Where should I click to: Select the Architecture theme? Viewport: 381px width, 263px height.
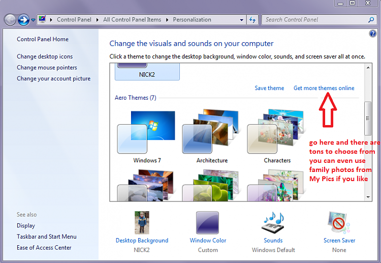click(212, 137)
